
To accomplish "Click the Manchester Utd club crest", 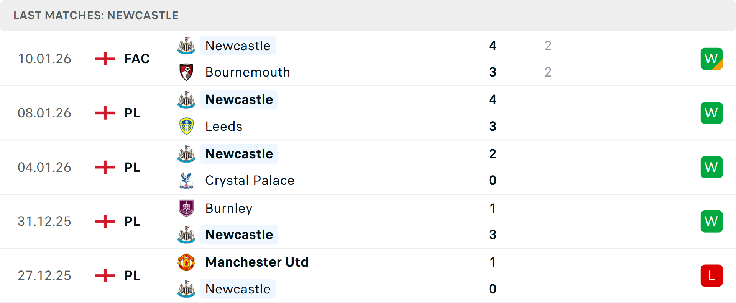I will pyautogui.click(x=186, y=262).
